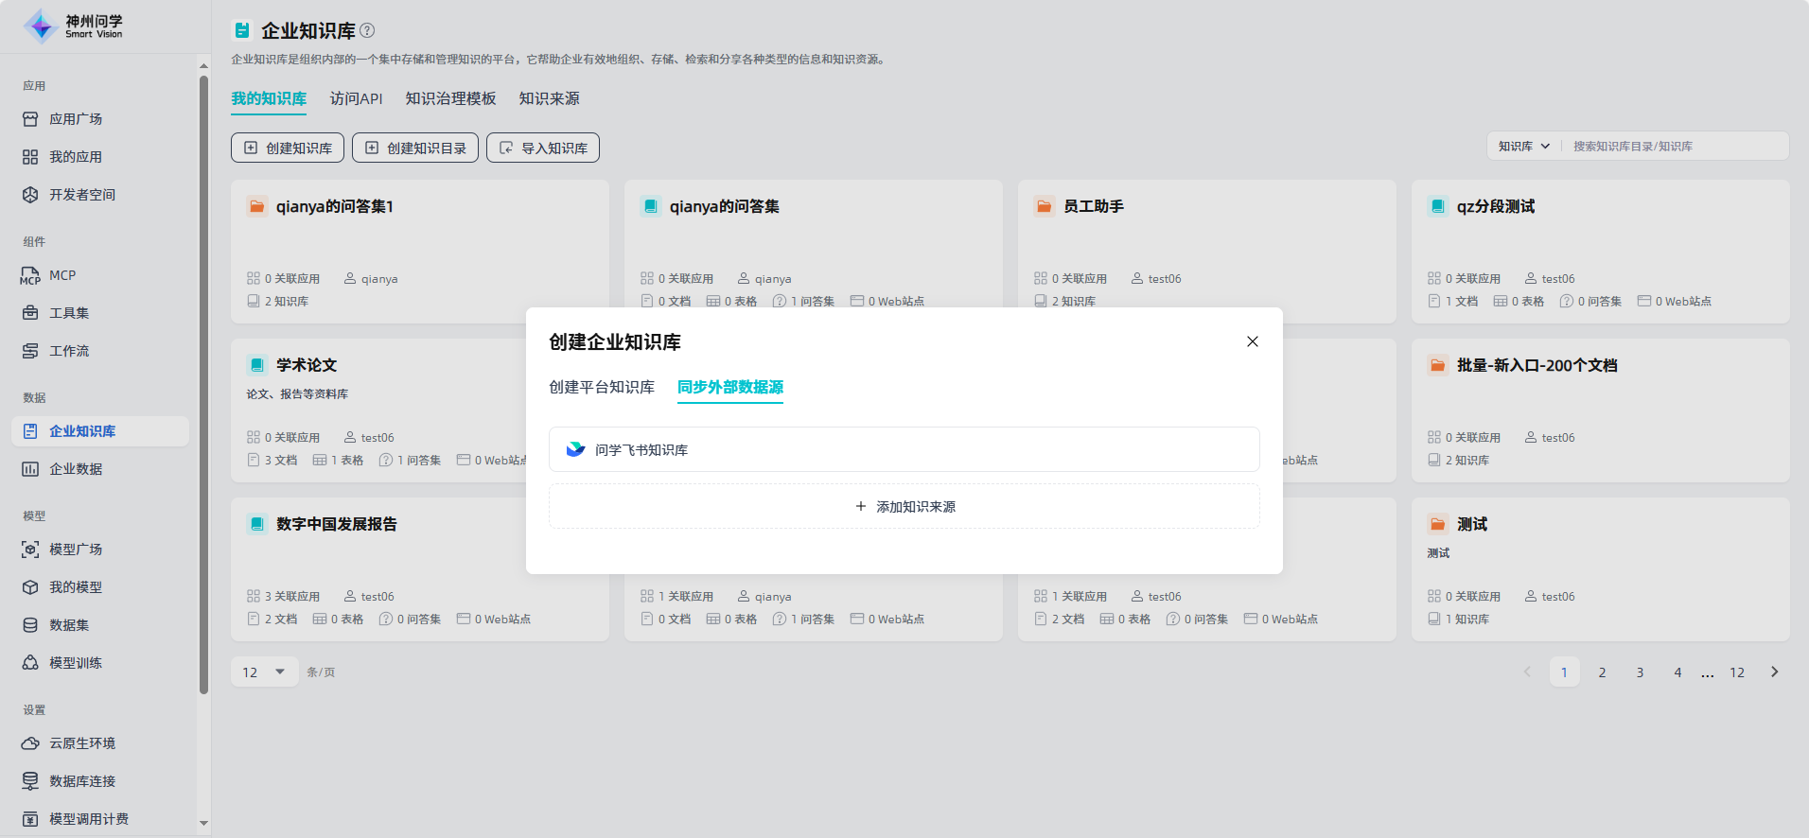Open the 12 条/页 page size dropdown
Image resolution: width=1809 pixels, height=838 pixels.
coord(264,672)
